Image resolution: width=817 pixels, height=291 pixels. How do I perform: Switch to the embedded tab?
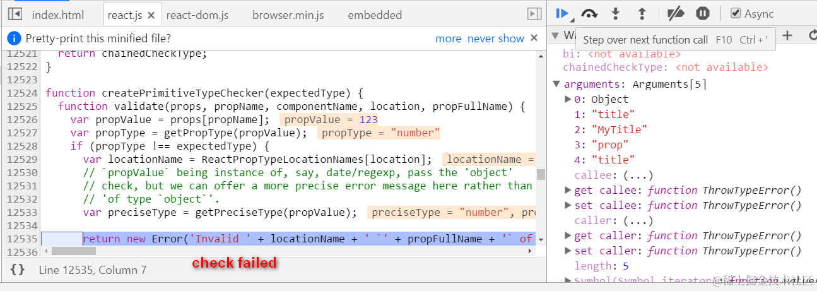coord(375,15)
